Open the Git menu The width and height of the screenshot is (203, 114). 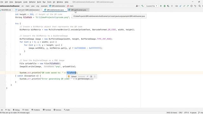[54, 2]
